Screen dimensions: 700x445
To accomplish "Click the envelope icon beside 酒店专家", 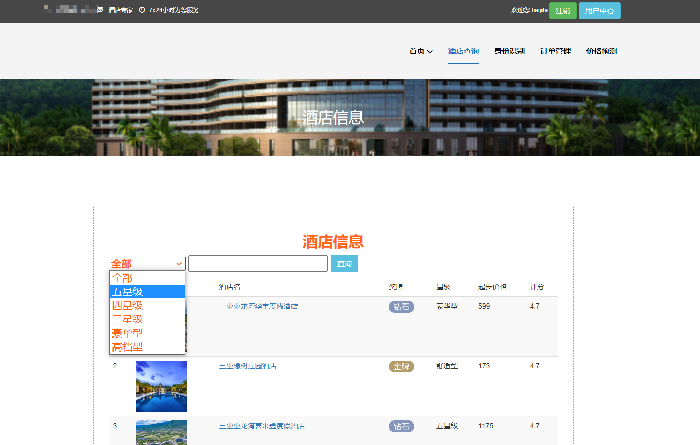I will (100, 10).
